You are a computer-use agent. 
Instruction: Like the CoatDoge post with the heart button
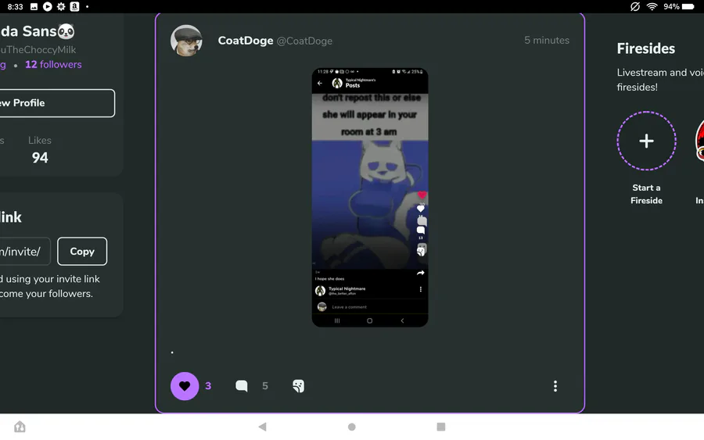point(185,386)
